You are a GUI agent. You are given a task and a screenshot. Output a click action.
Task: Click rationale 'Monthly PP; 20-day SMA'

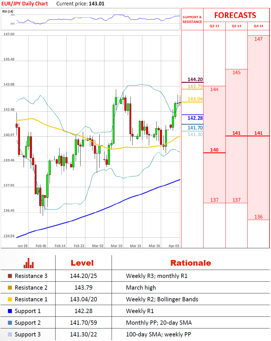pos(159,323)
